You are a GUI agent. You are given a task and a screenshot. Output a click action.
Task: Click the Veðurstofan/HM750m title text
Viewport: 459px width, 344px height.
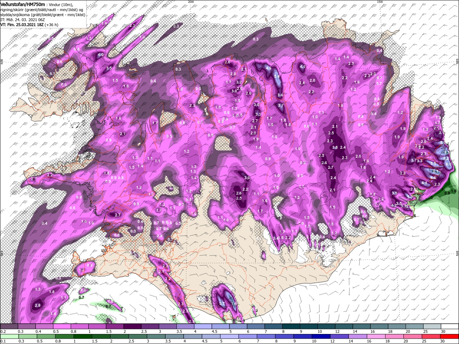pos(23,4)
